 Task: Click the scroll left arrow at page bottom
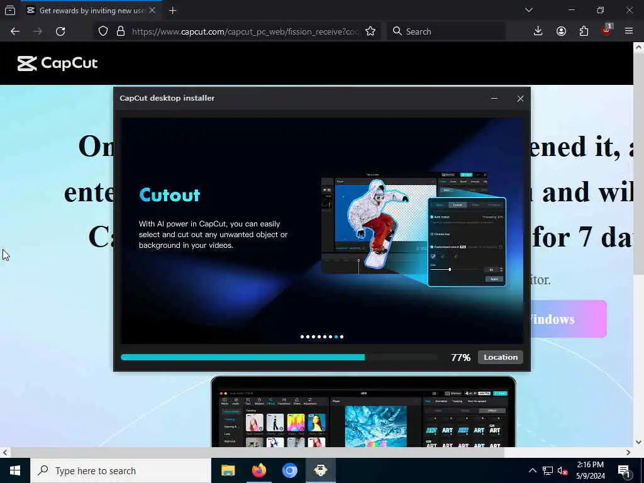4,452
